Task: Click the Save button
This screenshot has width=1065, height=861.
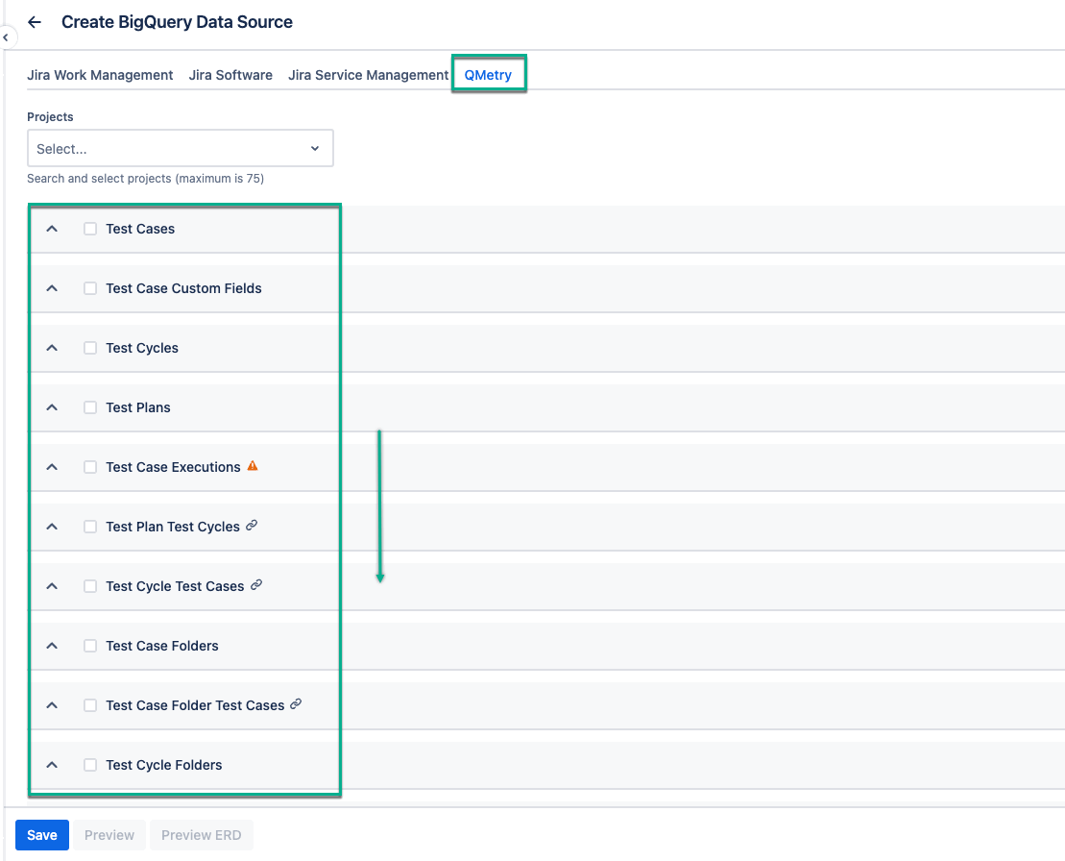Action: [x=41, y=834]
